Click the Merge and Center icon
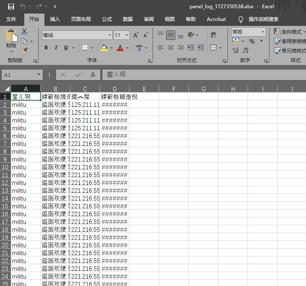The height and width of the screenshot is (286, 306). [213, 48]
